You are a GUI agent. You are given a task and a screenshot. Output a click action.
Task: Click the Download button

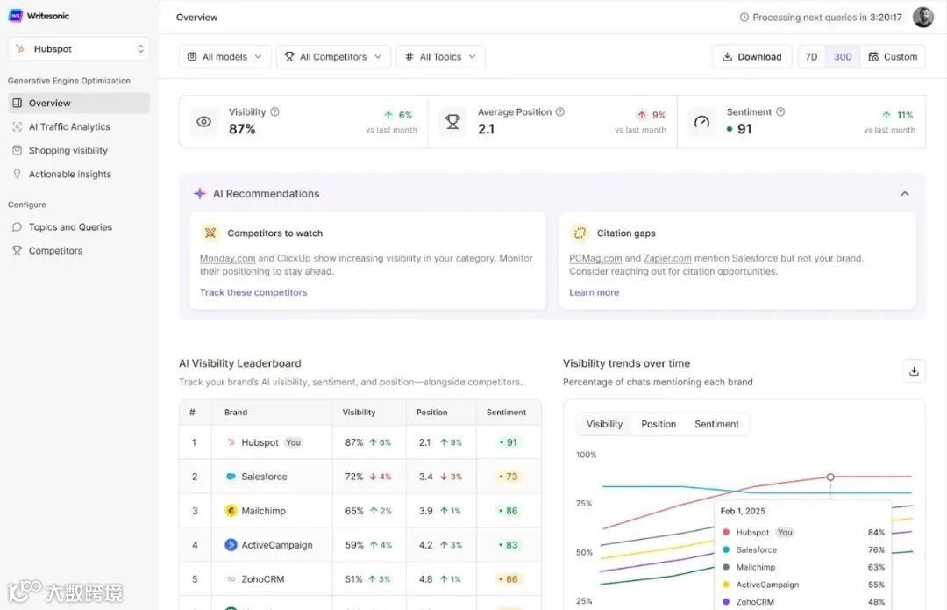(x=752, y=57)
